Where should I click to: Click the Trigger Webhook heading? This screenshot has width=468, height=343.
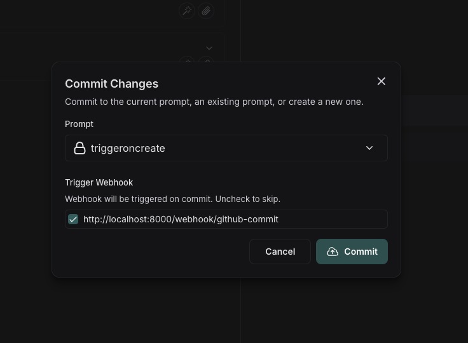(99, 182)
